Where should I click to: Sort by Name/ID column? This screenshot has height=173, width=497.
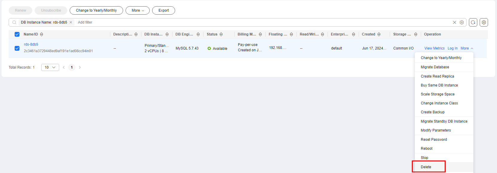pos(42,34)
